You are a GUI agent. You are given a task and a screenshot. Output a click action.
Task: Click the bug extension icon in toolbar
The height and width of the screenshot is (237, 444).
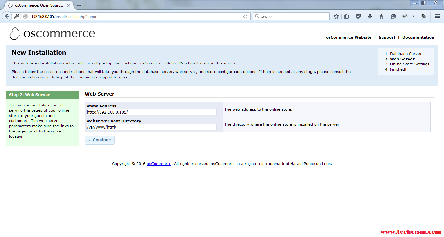[405, 16]
